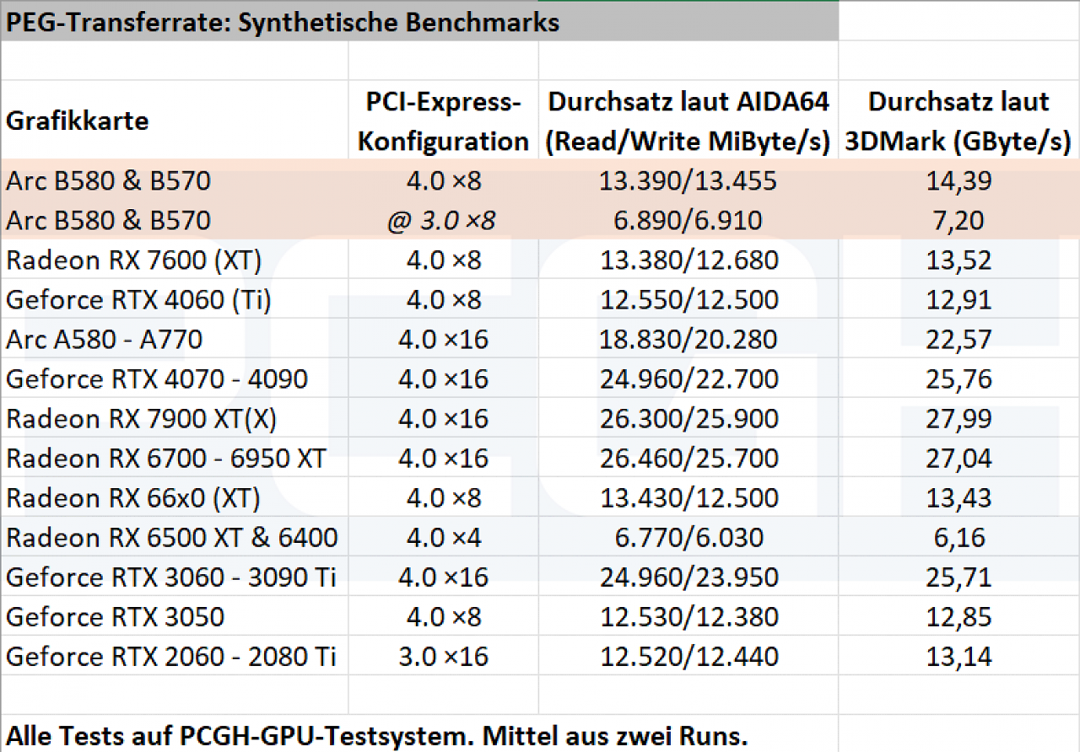Viewport: 1080px width, 752px height.
Task: Click the value '14,39'
Action: [958, 180]
